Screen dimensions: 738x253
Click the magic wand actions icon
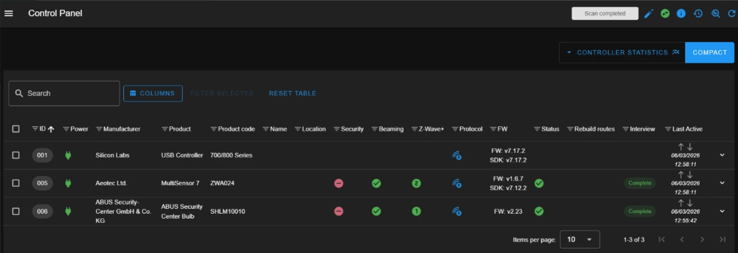648,13
